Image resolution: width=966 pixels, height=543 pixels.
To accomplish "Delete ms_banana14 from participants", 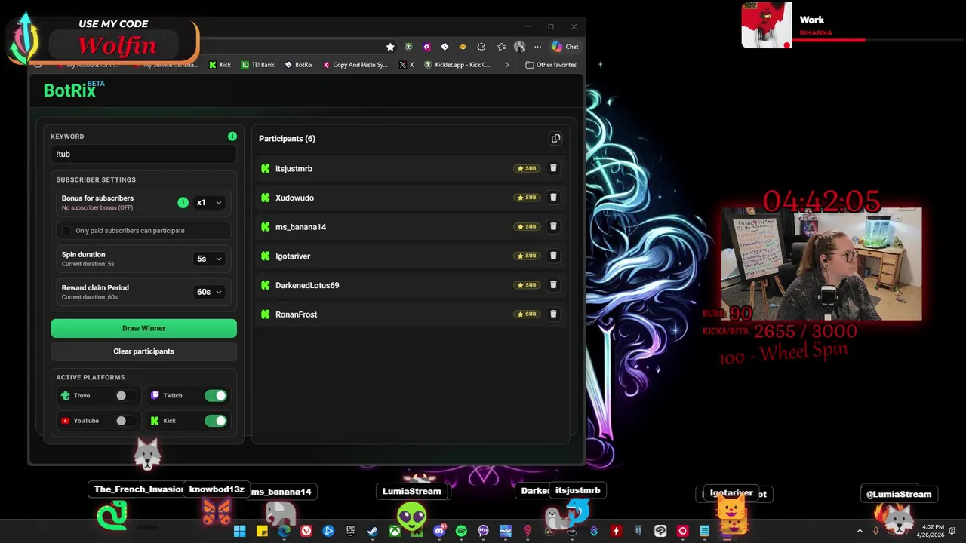I will pos(553,226).
